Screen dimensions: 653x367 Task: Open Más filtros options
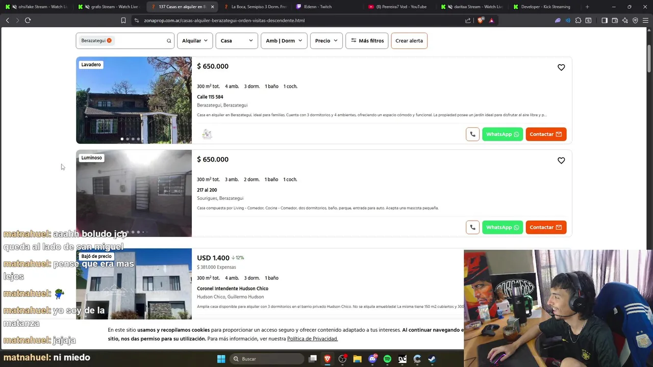(x=367, y=41)
